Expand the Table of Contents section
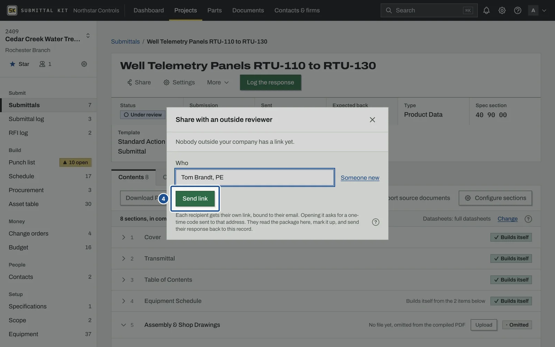Screen dimensions: 555x347 [x=123, y=280]
